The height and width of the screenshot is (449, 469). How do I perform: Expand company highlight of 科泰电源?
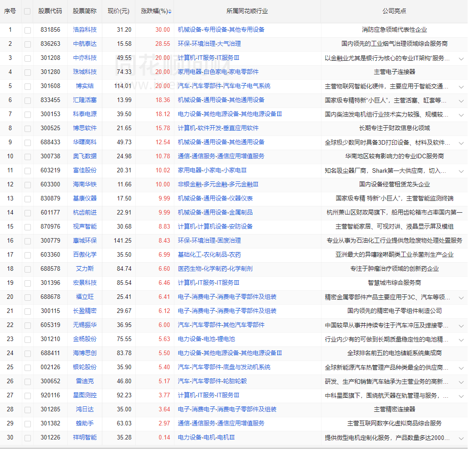(461, 115)
